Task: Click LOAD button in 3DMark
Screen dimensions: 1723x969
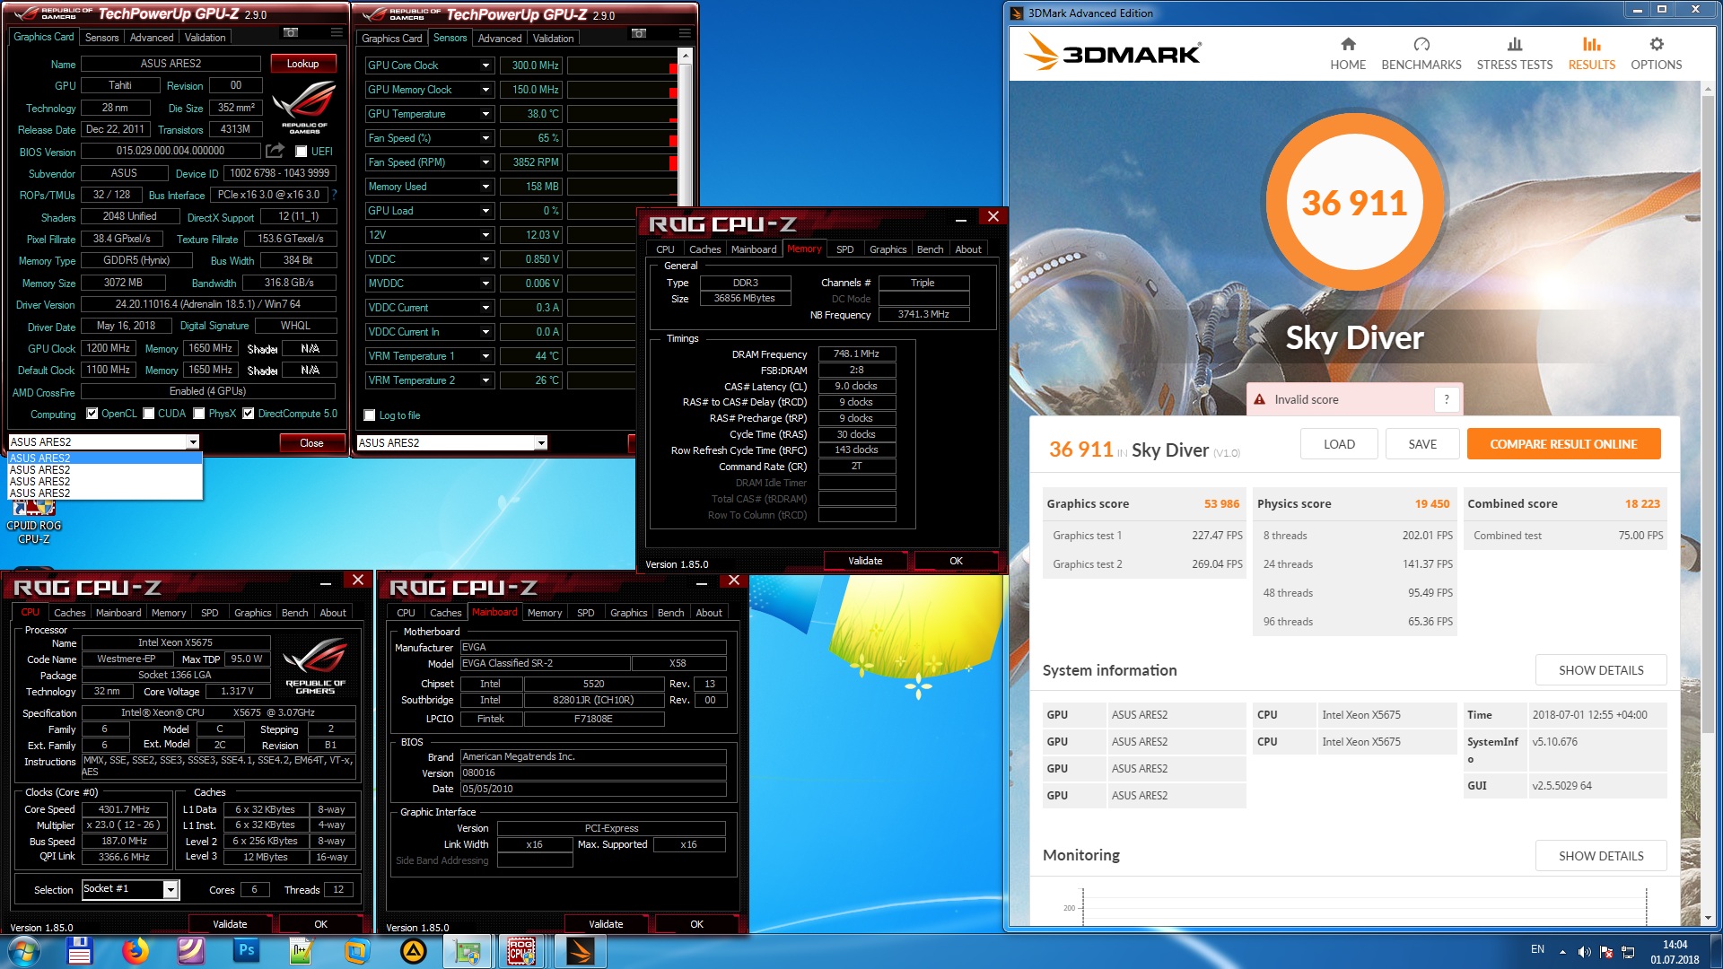Action: 1339,444
